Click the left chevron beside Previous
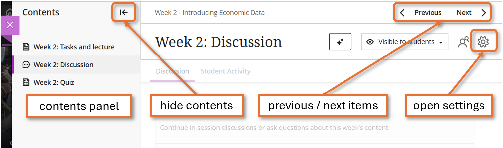This screenshot has height=148, width=503. tap(402, 13)
